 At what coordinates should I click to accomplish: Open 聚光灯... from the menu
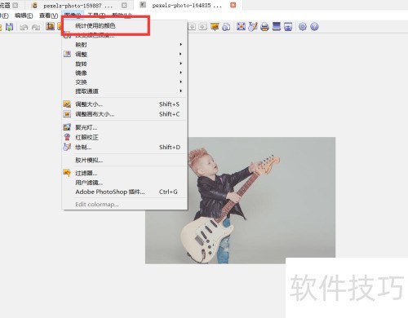[125, 127]
